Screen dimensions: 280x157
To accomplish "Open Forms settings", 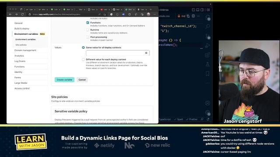I will tap(17, 78).
